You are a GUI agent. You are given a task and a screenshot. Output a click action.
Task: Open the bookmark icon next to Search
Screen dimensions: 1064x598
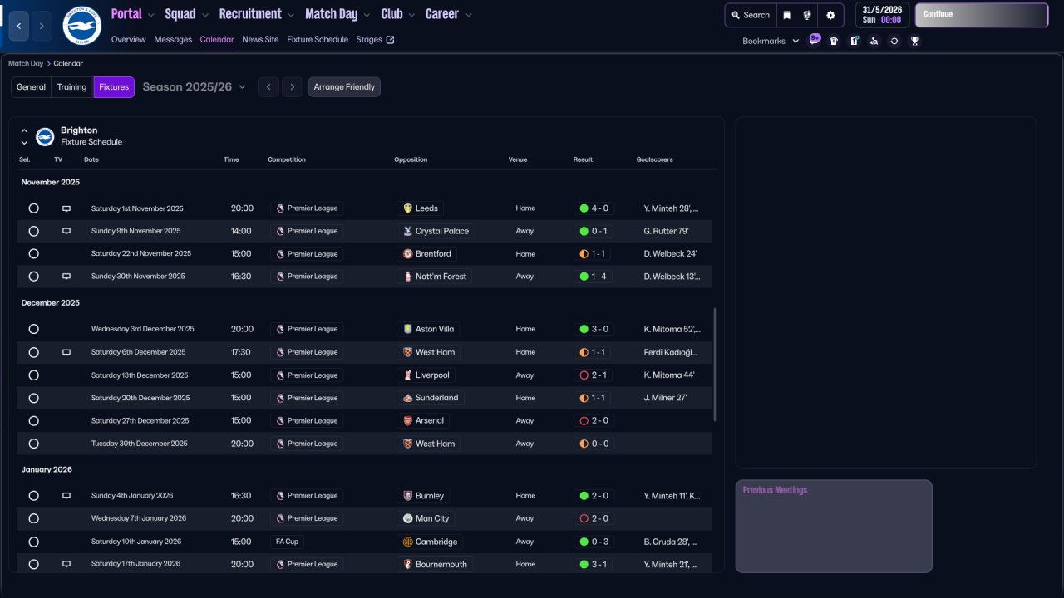pyautogui.click(x=786, y=15)
